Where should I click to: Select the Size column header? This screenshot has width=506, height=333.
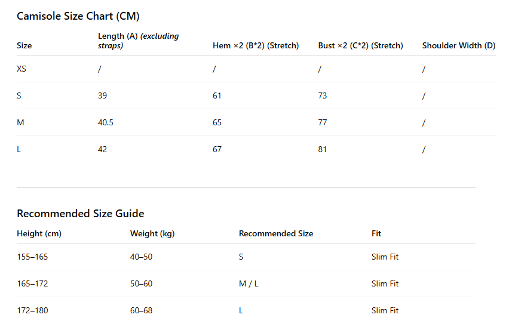tap(24, 45)
